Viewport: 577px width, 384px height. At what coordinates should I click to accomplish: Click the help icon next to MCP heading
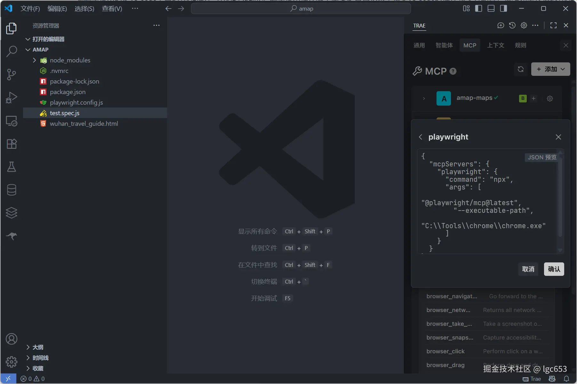tap(453, 71)
